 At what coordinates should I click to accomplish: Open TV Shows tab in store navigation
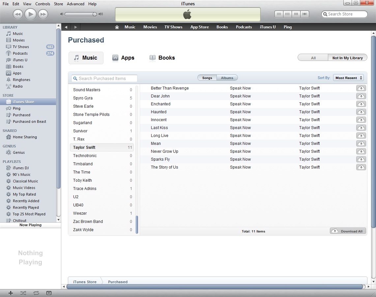173,27
